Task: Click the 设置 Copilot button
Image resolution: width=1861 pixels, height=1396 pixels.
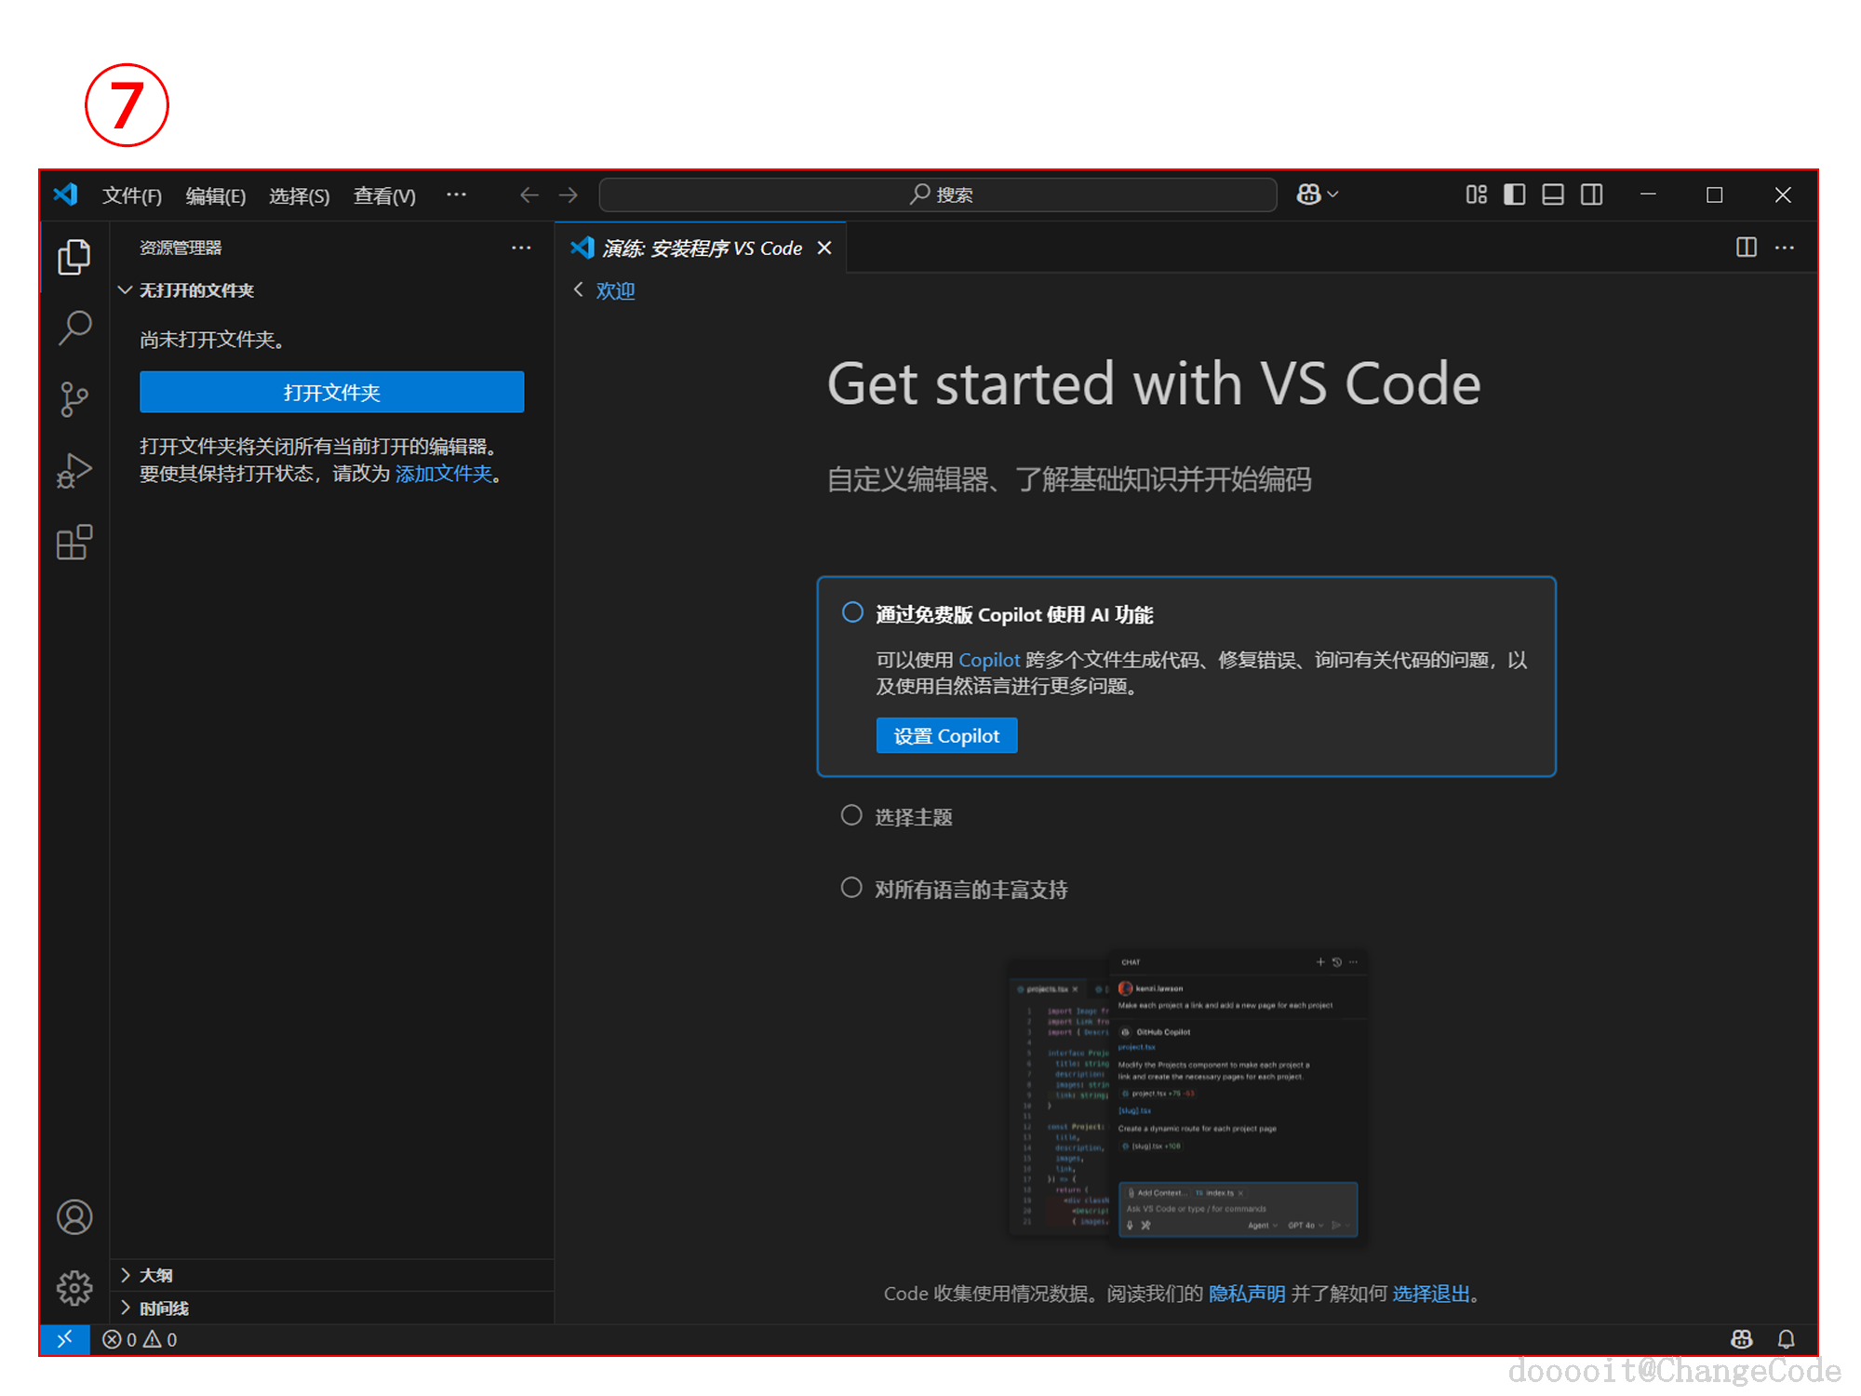Action: [946, 735]
